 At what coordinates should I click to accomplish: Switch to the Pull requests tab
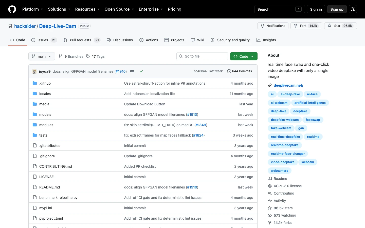click(82, 40)
